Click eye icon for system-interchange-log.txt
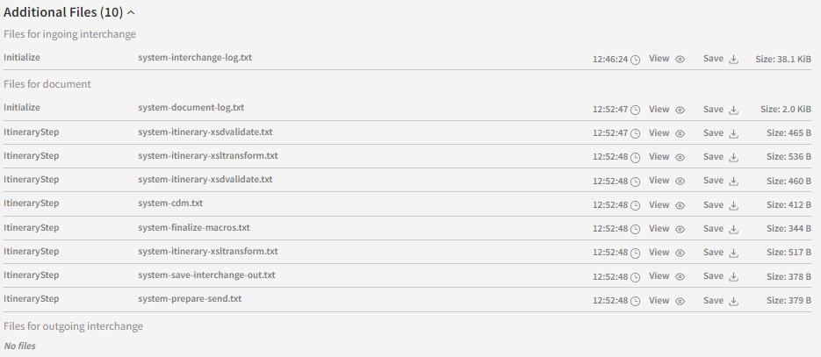The width and height of the screenshot is (821, 357). [x=680, y=60]
